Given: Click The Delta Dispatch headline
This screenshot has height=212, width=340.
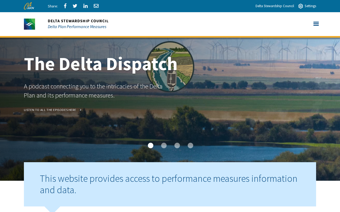Looking at the screenshot, I should coord(101,64).
